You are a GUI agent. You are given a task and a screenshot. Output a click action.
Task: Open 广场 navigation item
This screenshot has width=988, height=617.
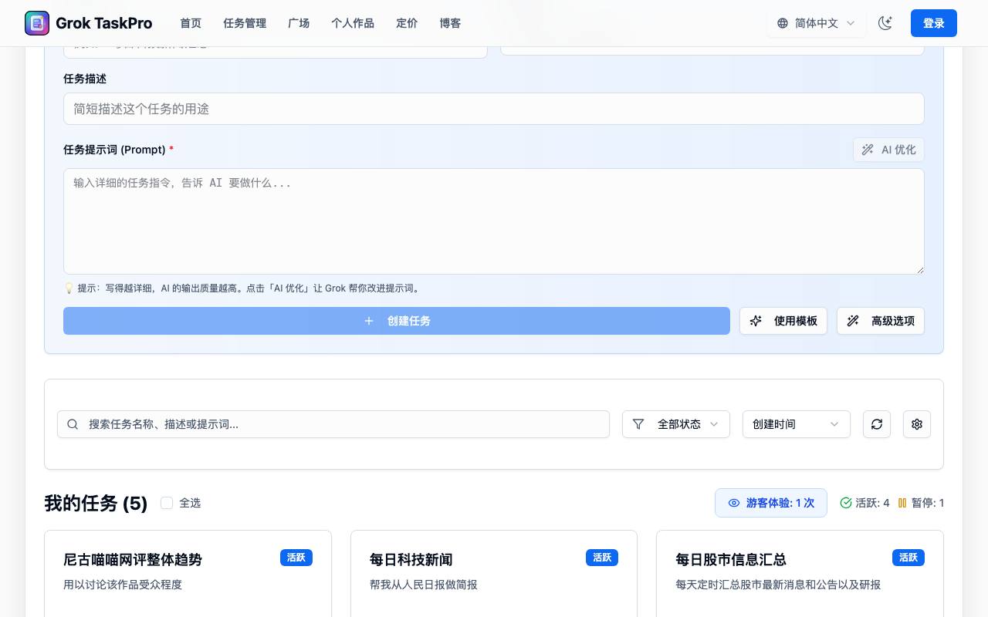[299, 23]
